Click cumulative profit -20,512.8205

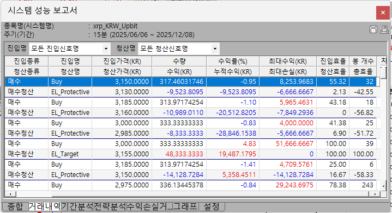233,113
